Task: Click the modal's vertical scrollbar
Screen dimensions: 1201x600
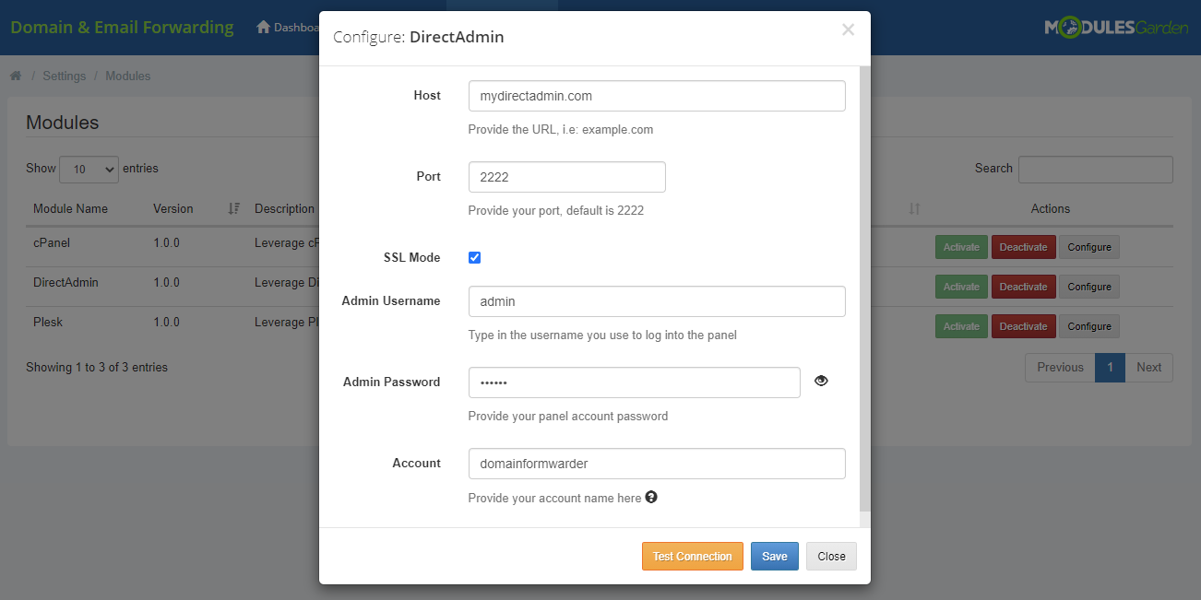Action: (x=863, y=276)
